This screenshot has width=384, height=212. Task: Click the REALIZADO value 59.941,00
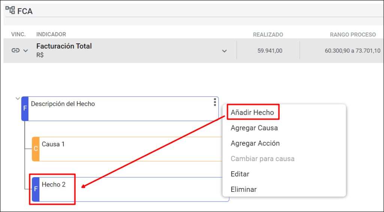coord(270,51)
